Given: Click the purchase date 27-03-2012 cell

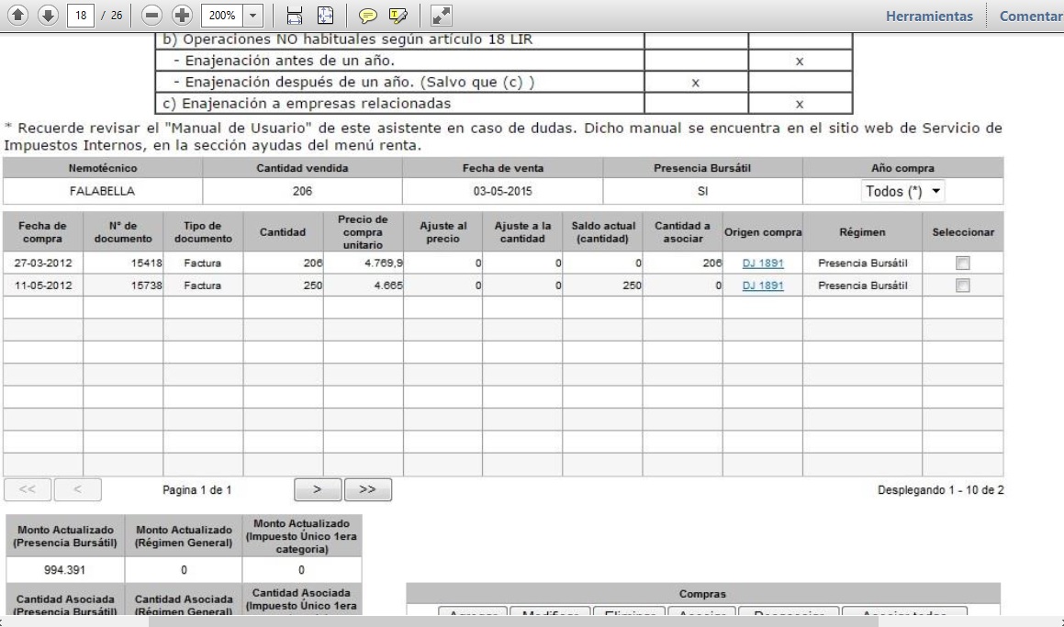Looking at the screenshot, I should [x=43, y=263].
